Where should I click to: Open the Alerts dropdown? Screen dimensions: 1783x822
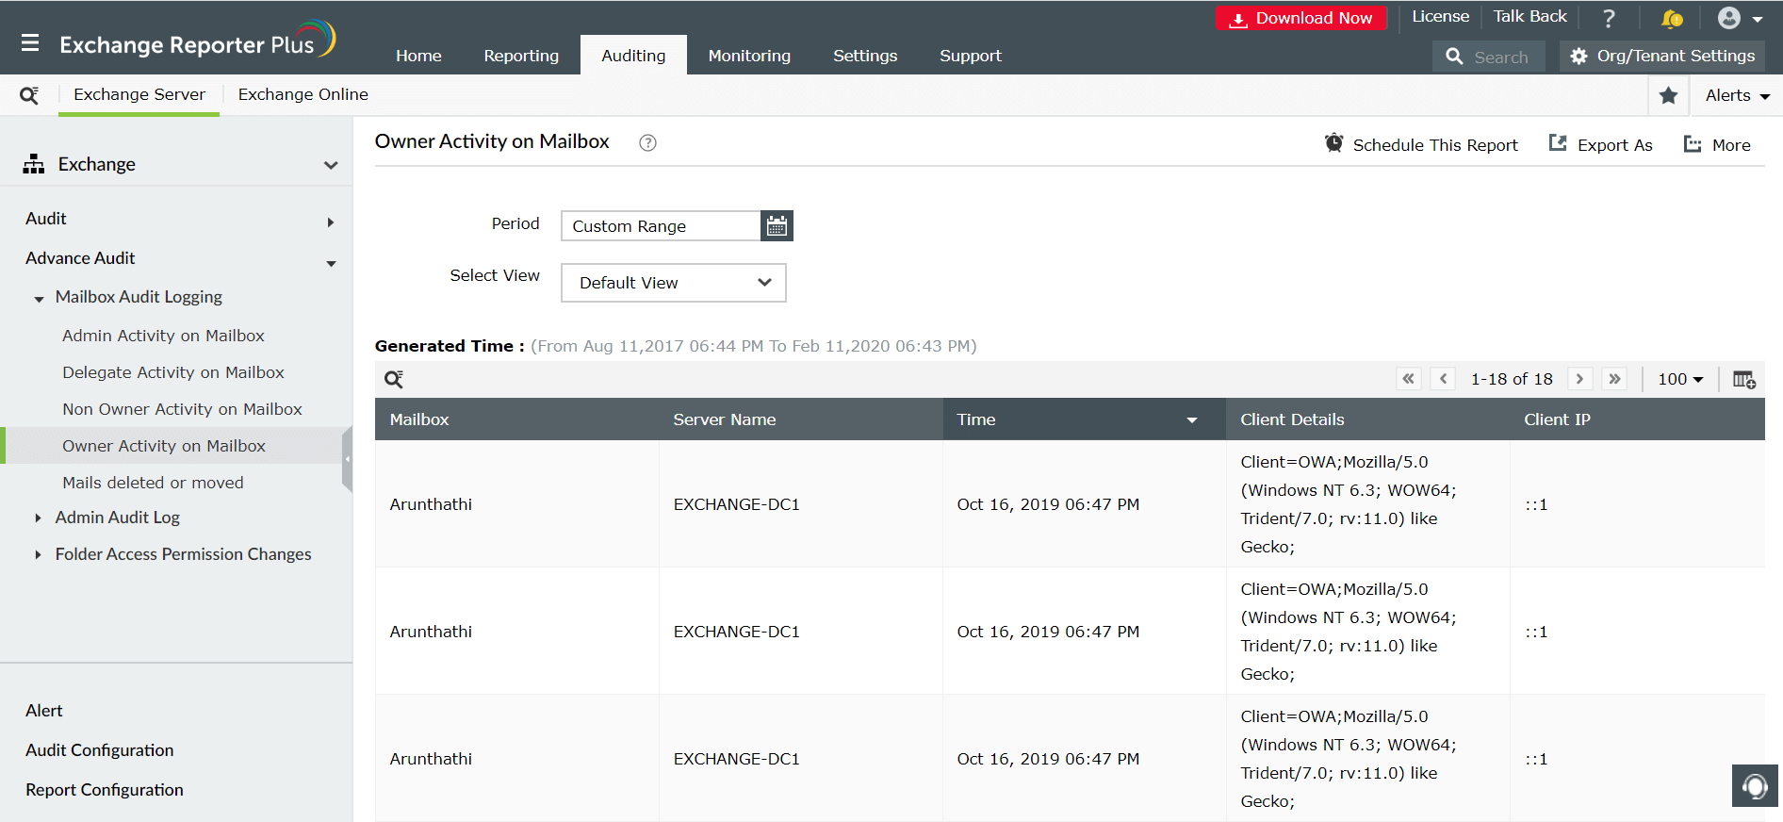click(1738, 95)
